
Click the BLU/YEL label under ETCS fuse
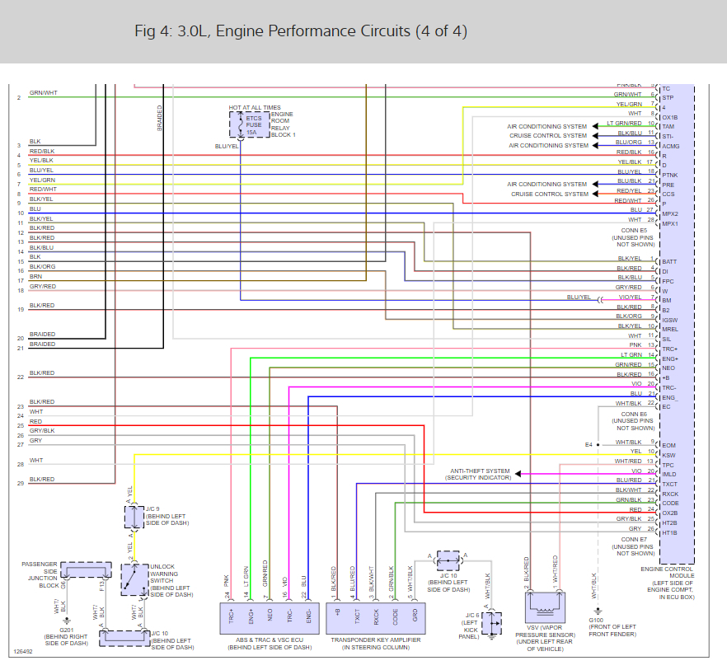tap(226, 146)
